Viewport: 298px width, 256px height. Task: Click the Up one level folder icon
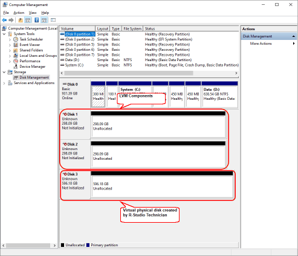pos(21,20)
